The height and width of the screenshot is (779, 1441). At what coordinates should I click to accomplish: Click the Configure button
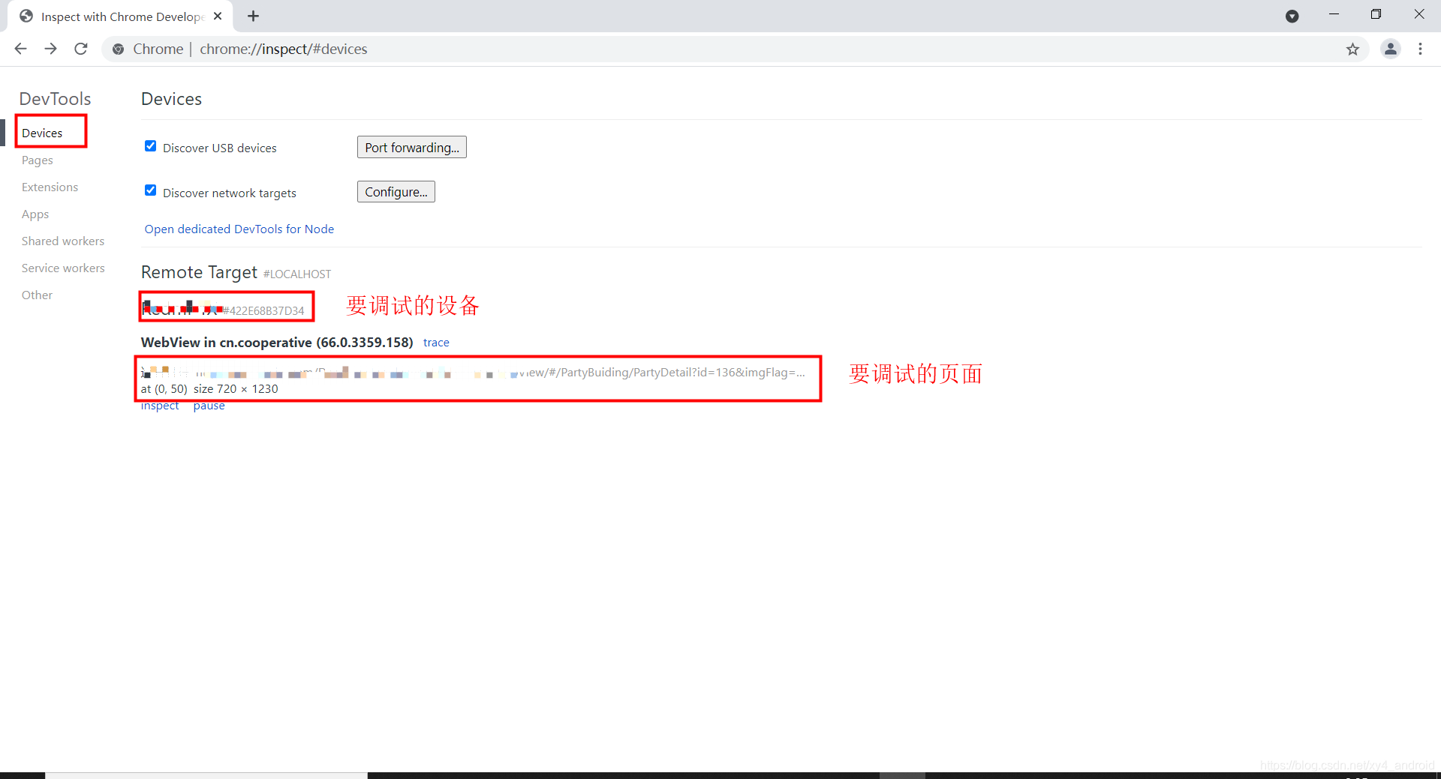pos(396,191)
